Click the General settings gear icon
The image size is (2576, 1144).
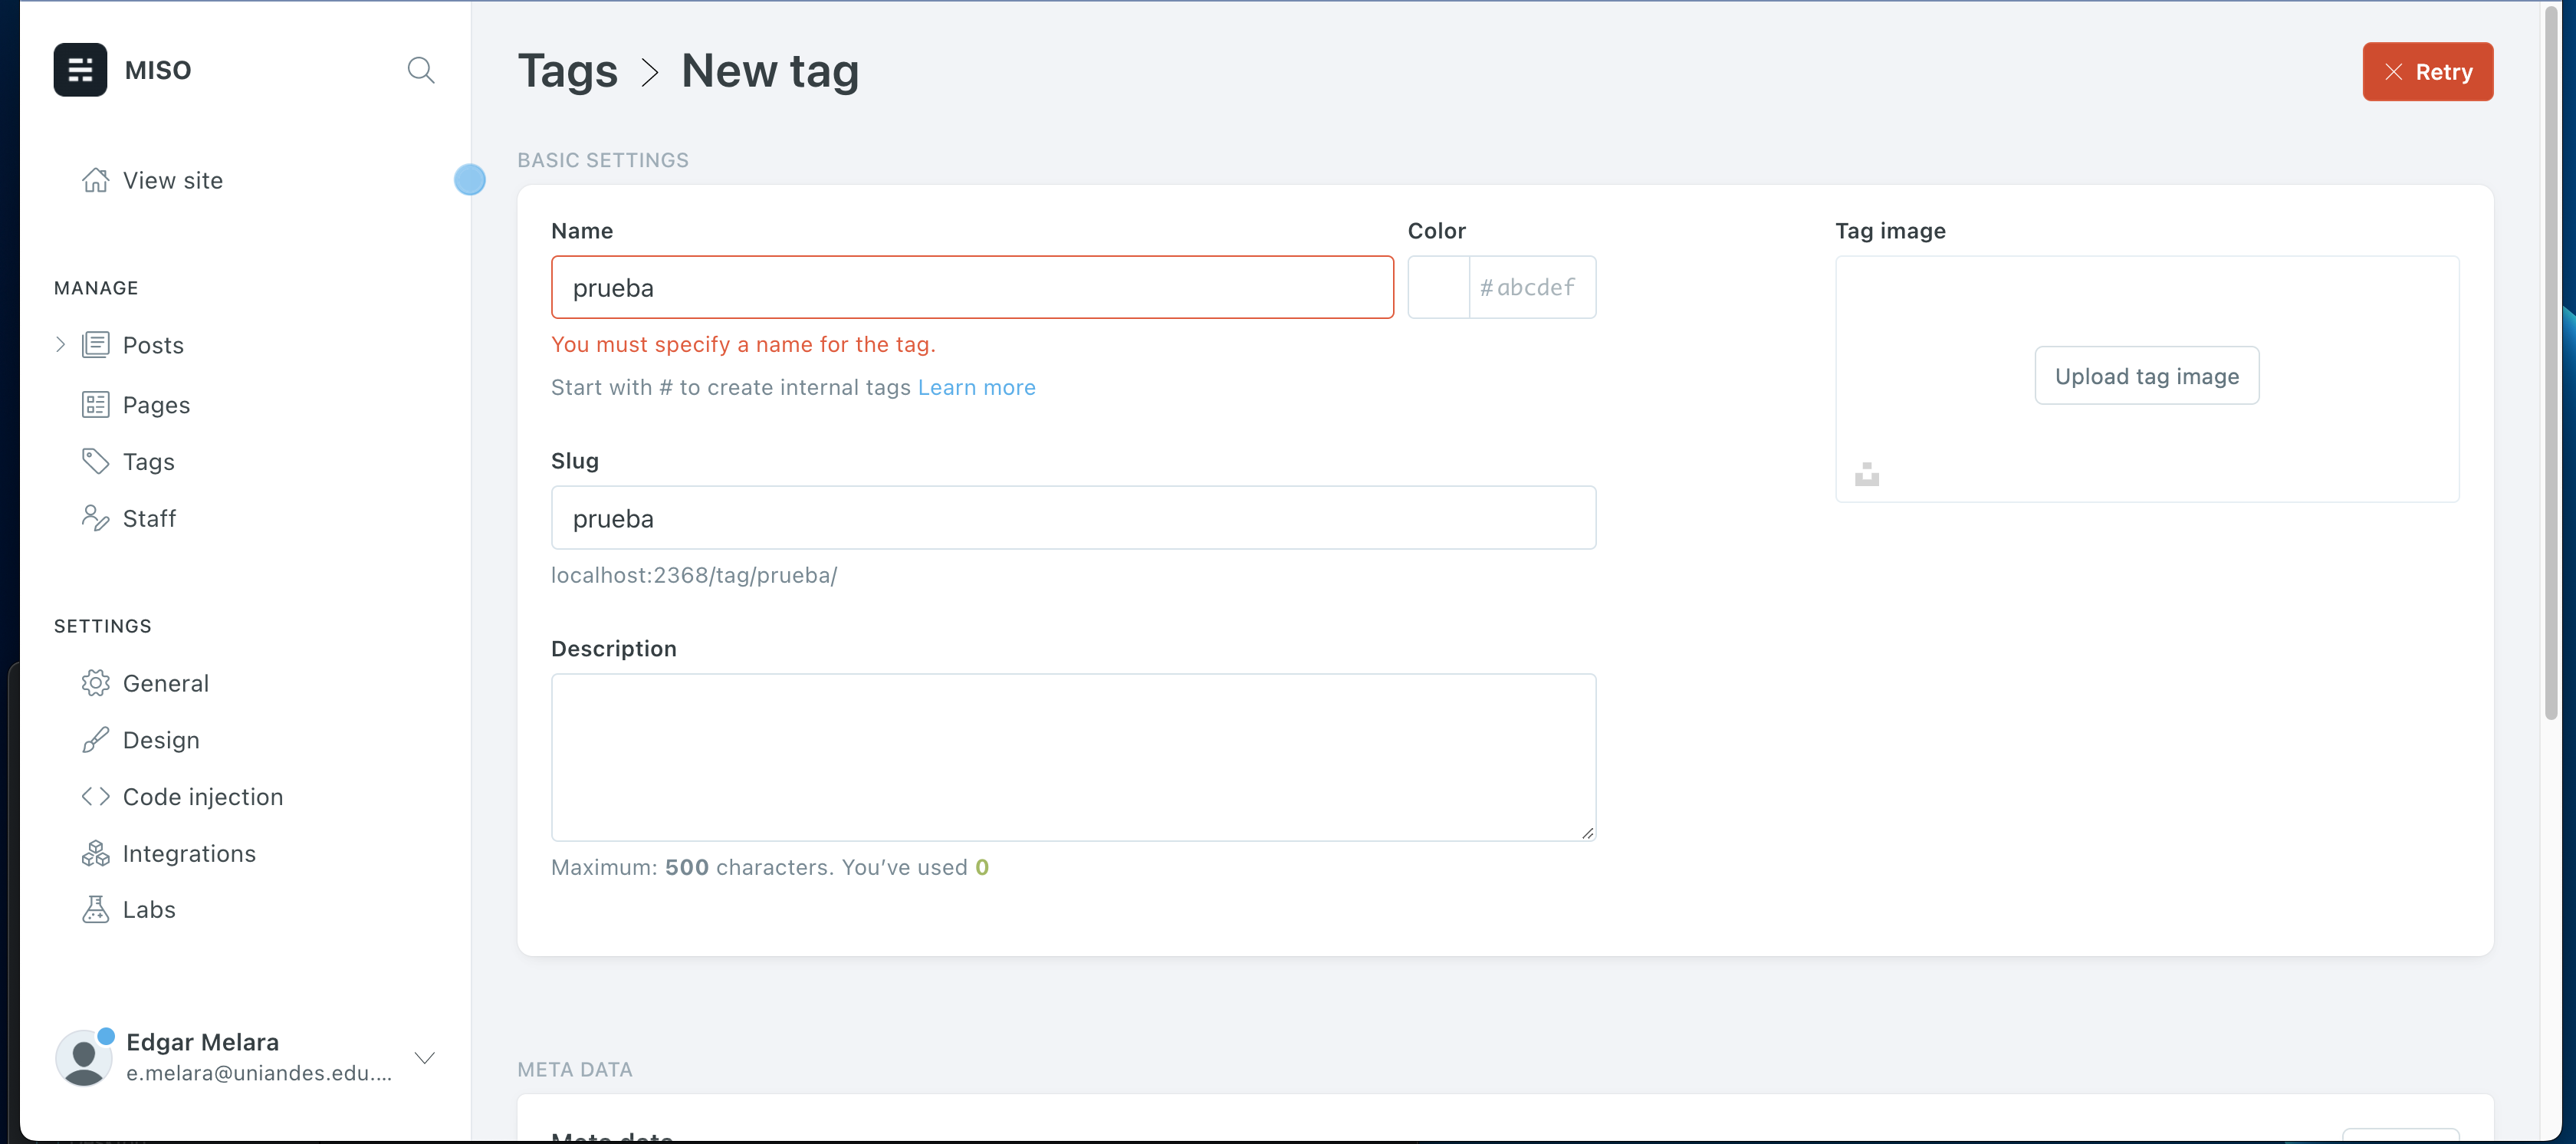[x=95, y=683]
